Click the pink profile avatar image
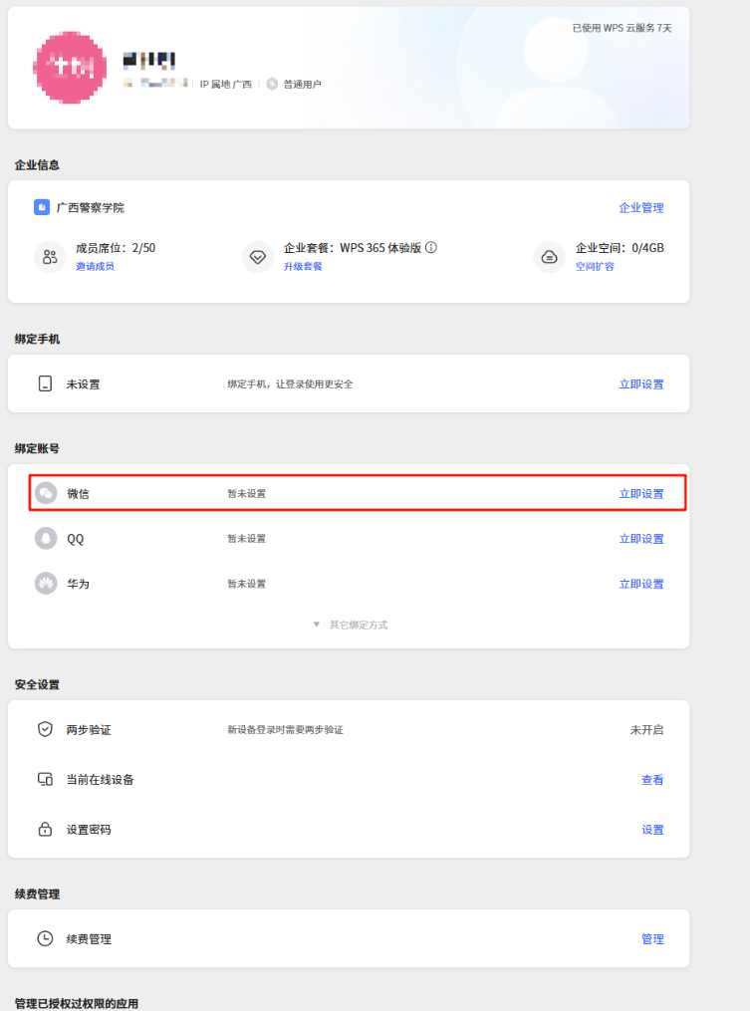This screenshot has height=1011, width=750. pyautogui.click(x=71, y=69)
